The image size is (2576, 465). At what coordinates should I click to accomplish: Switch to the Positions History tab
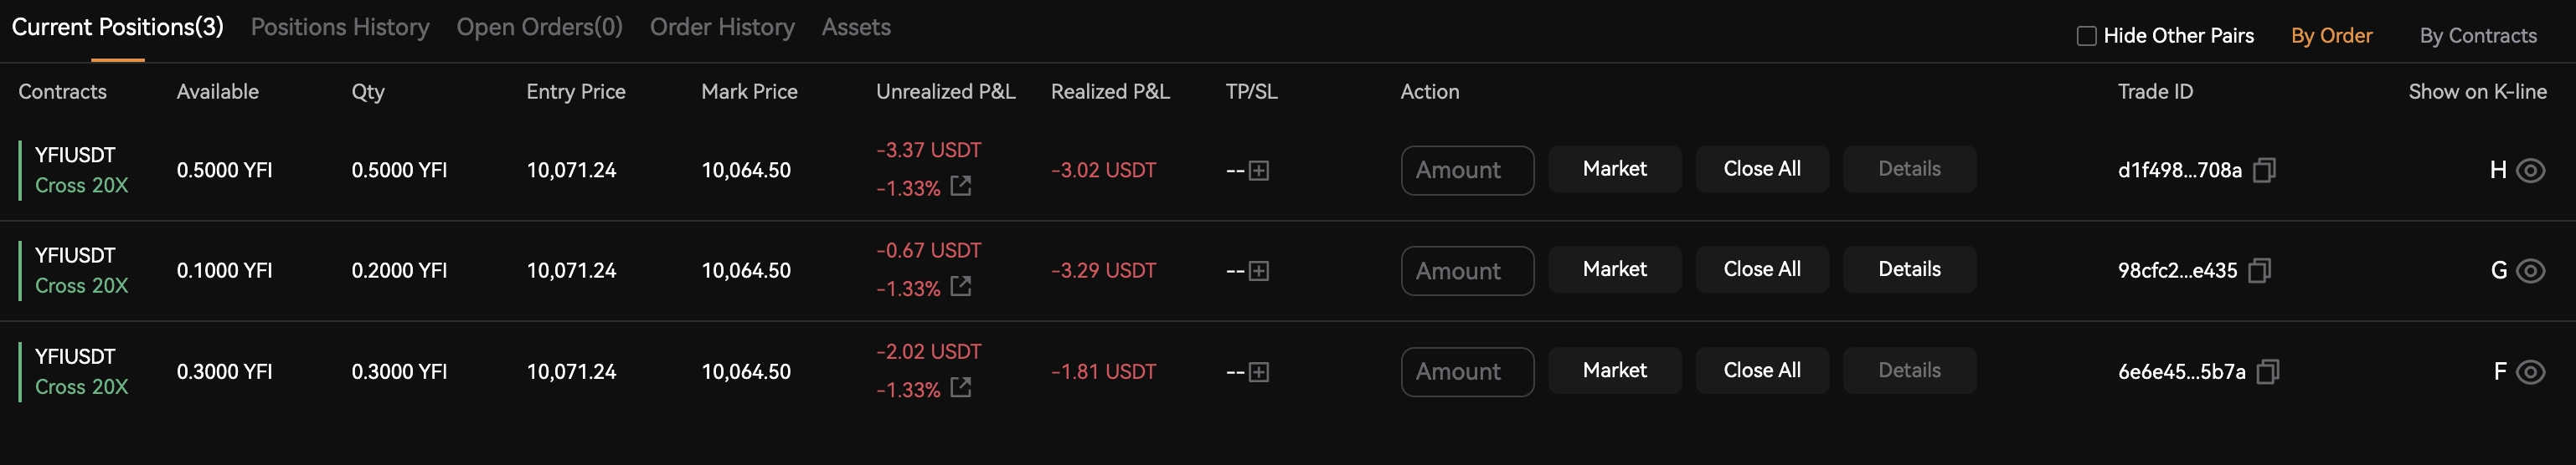coord(340,27)
